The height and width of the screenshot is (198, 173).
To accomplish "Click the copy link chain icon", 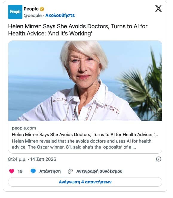I will pyautogui.click(x=70, y=172).
